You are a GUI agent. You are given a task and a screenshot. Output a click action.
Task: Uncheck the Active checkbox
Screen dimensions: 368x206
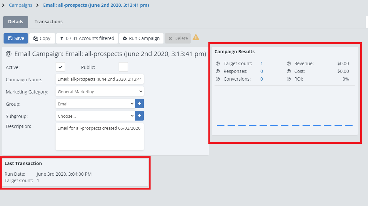(60, 67)
